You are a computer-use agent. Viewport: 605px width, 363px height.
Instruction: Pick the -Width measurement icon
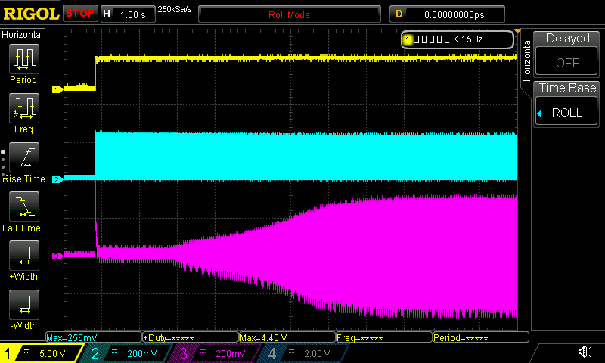(23, 306)
